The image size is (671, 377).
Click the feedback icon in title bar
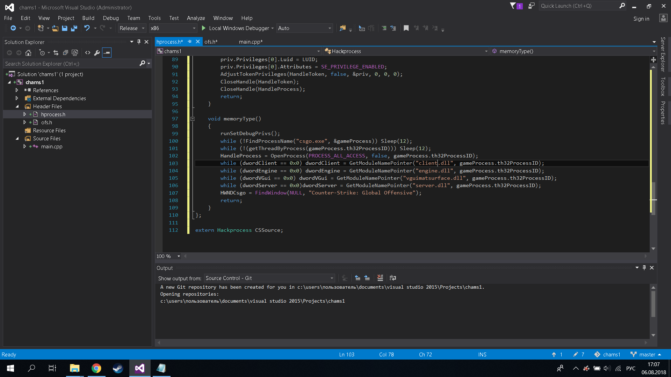(531, 6)
